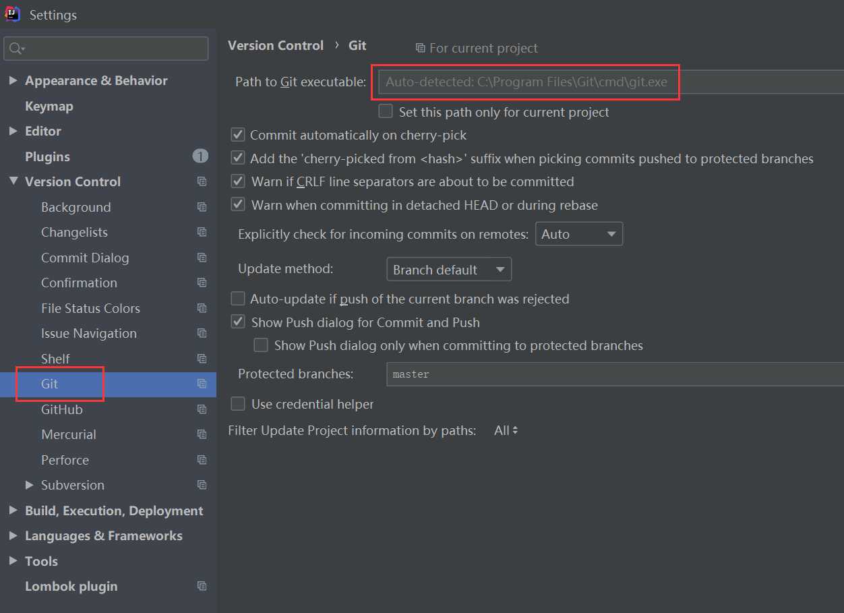This screenshot has height=613, width=844.
Task: Expand the Subversion node
Action: pos(29,485)
